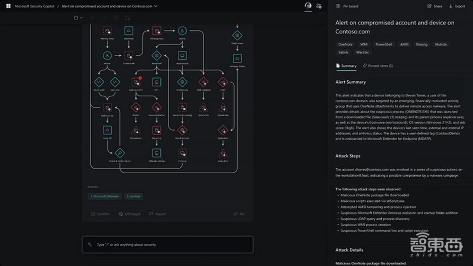Expand the alert title breadcrumb dropdown
This screenshot has height=266, width=473.
coord(156,6)
